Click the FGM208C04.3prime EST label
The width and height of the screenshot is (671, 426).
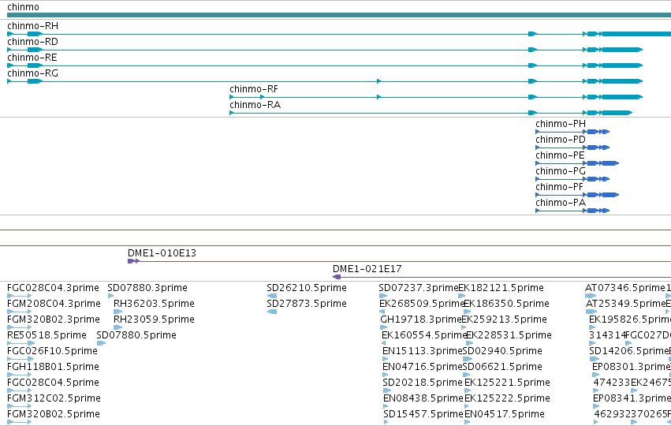coord(54,304)
